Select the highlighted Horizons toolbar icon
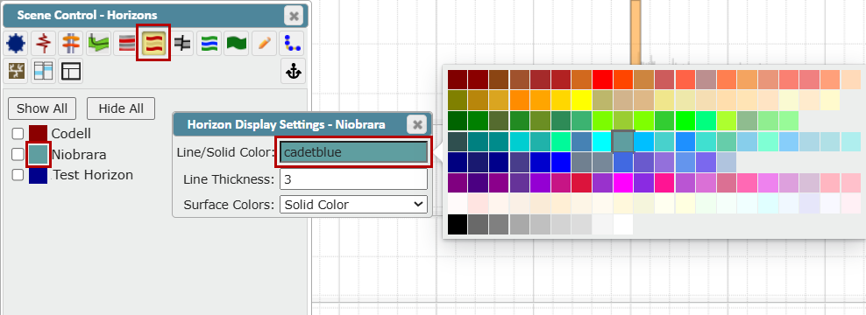The height and width of the screenshot is (315, 866). point(153,43)
